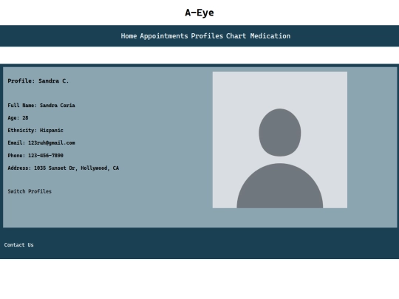Image resolution: width=399 pixels, height=299 pixels.
Task: Click the Contact Us footer link
Action: click(18, 245)
